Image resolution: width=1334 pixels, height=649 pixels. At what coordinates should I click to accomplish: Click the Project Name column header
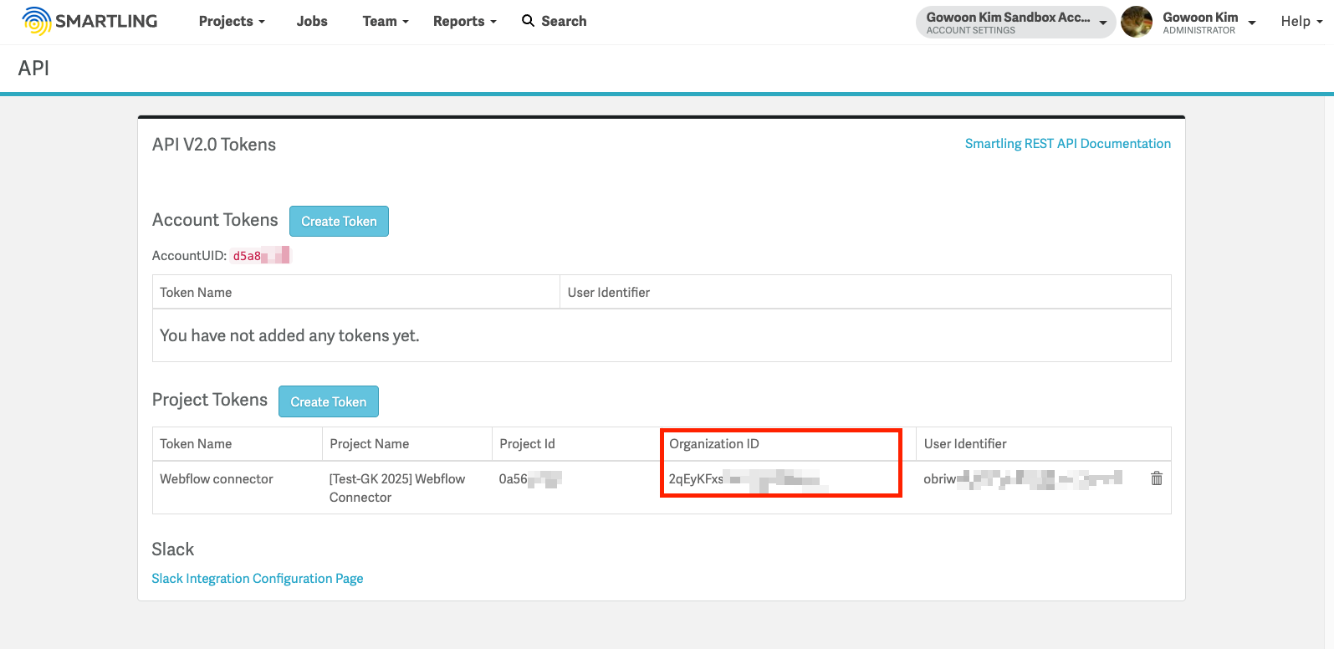[370, 444]
